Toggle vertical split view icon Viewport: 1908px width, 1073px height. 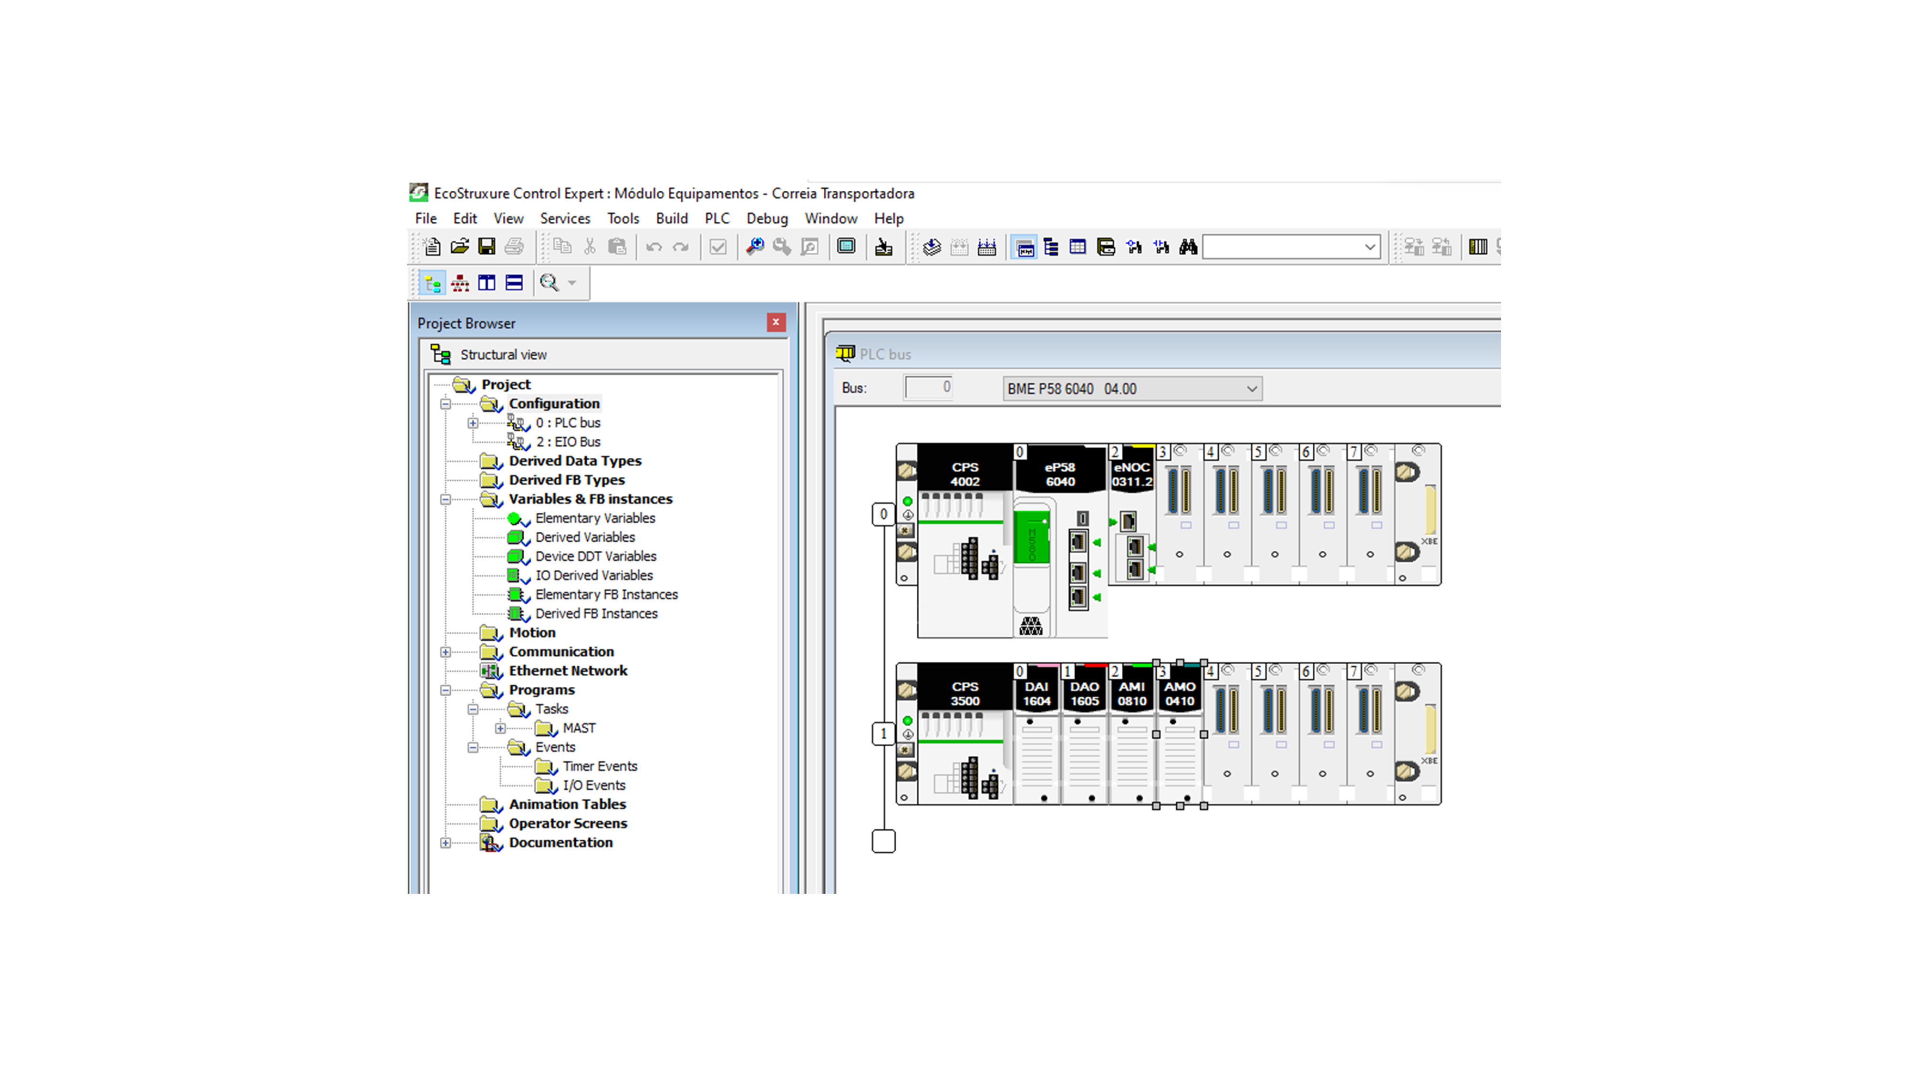[x=487, y=283]
